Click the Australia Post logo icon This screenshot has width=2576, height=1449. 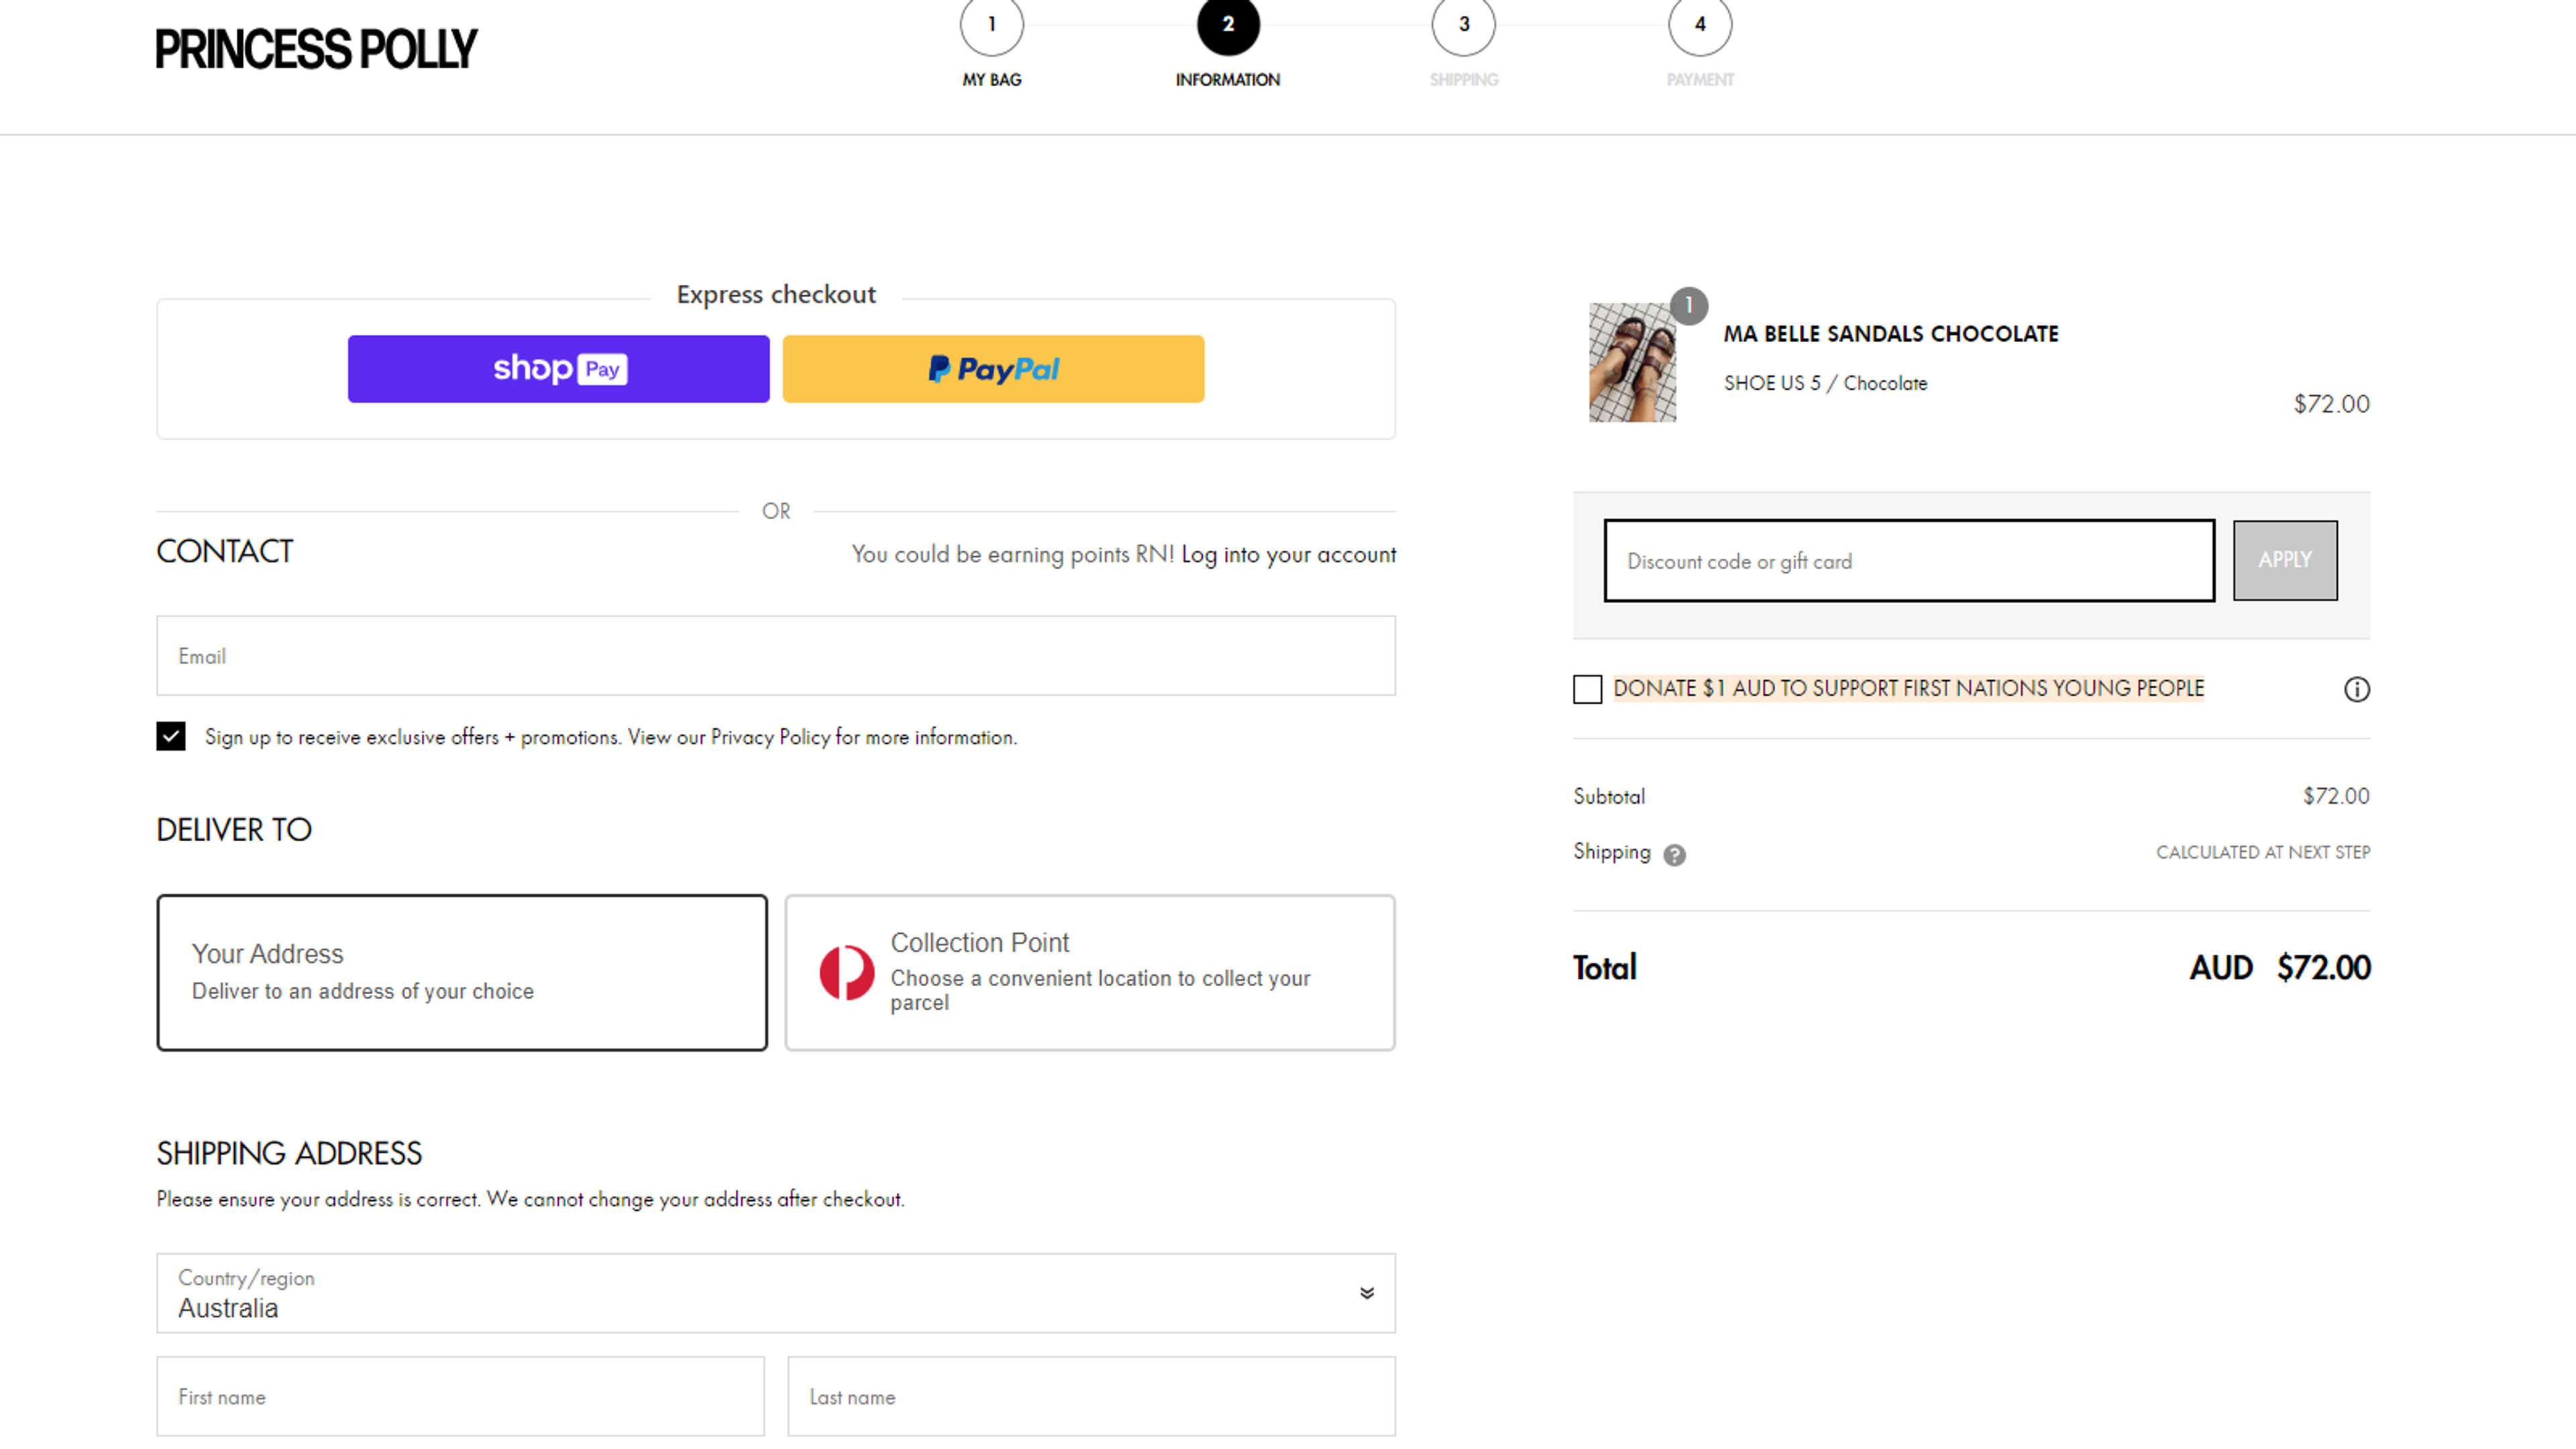tap(846, 972)
